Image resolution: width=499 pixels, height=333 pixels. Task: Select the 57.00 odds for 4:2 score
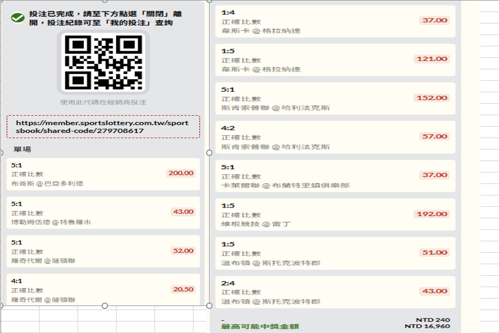[x=434, y=136]
